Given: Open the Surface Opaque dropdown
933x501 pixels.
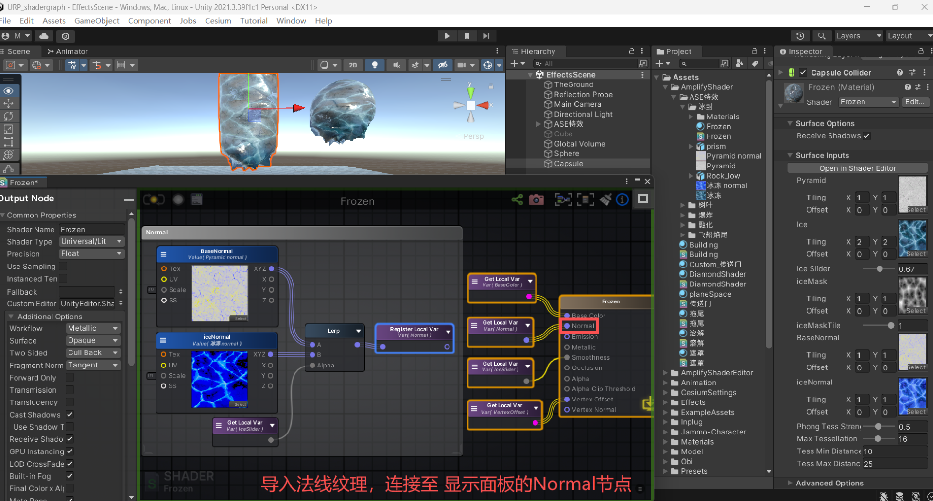Looking at the screenshot, I should pos(93,340).
